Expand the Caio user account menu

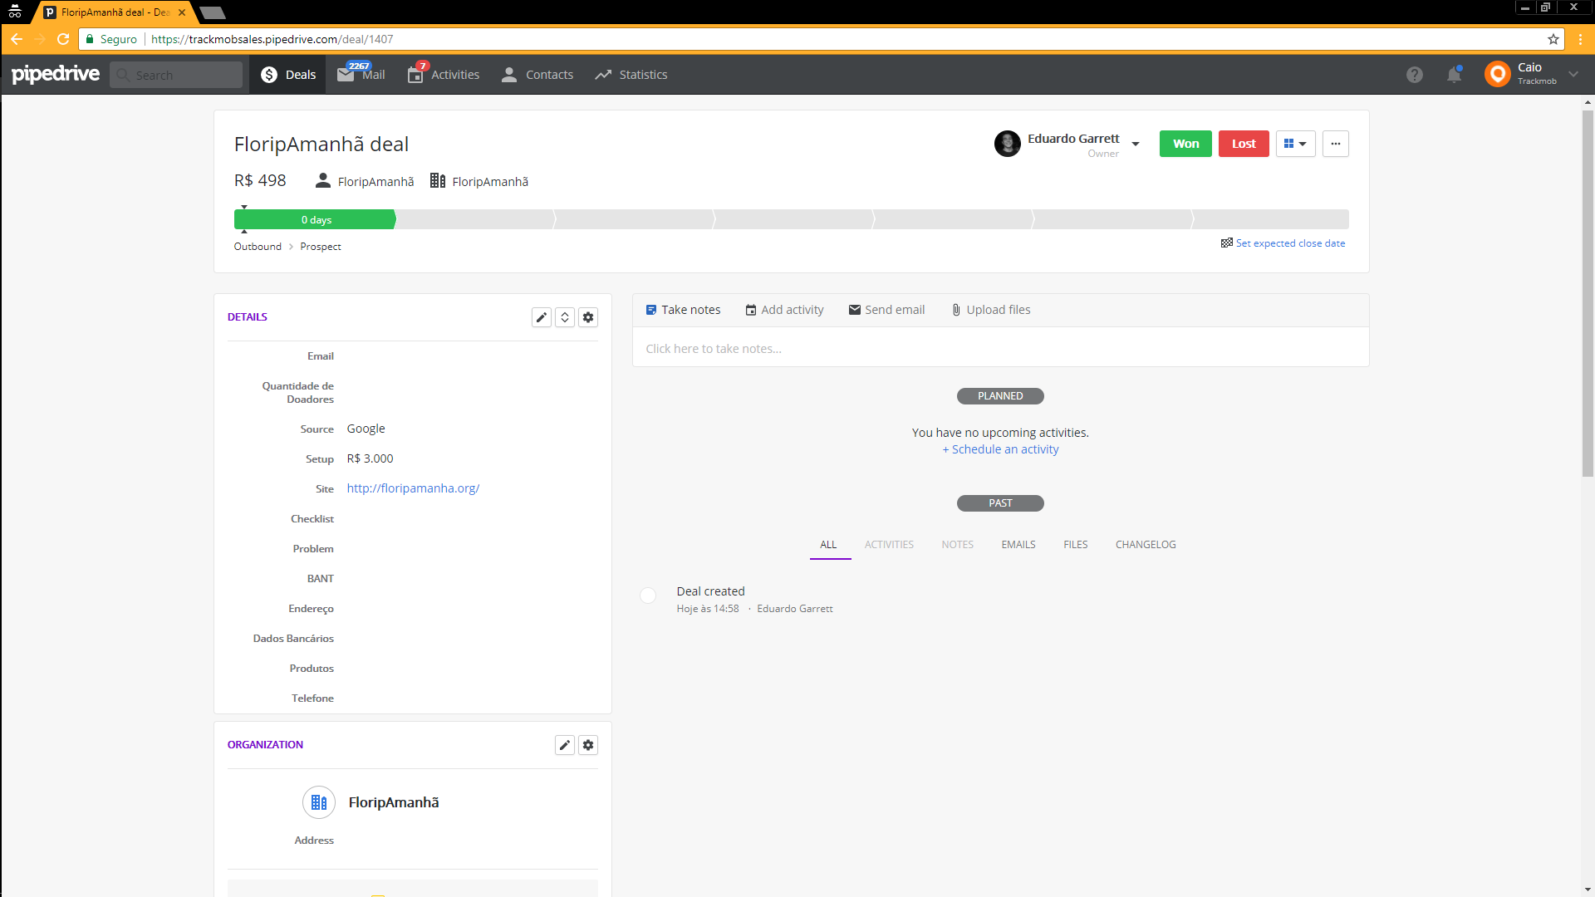(1573, 74)
